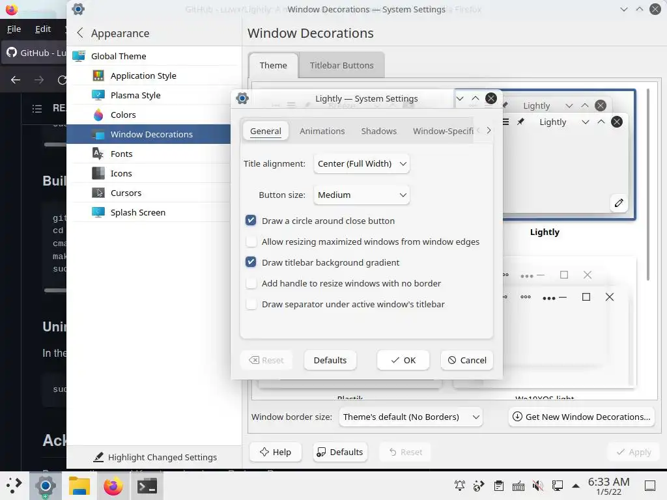The width and height of the screenshot is (667, 500).
Task: Click the Cursors icon in sidebar
Action: tap(98, 193)
